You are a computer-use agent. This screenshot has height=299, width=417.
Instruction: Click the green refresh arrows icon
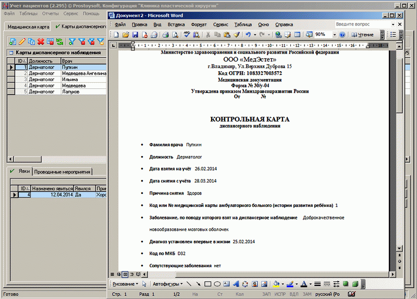pyautogui.click(x=59, y=42)
